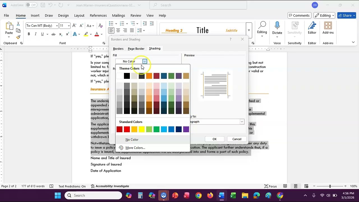Expand the Styles gallery
Screen dimensions: 359x202
click(248, 30)
